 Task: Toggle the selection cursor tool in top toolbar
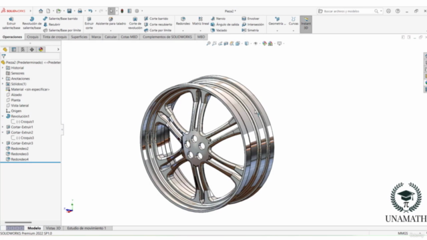pos(111,11)
